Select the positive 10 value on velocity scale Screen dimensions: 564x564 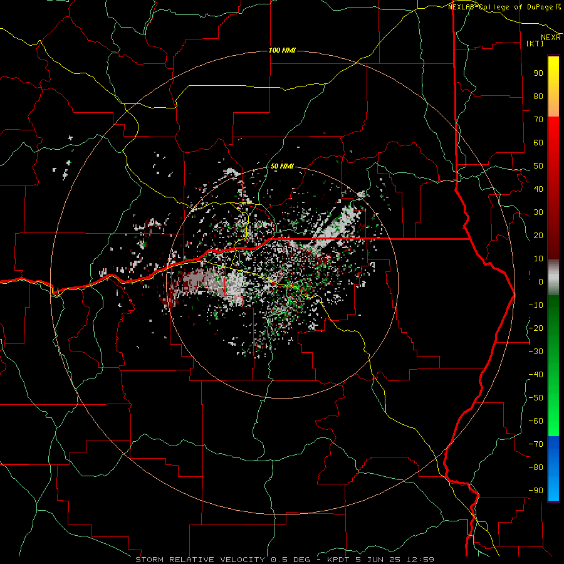pyautogui.click(x=538, y=259)
